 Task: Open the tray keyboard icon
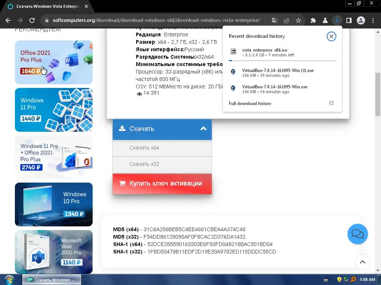tap(326, 280)
